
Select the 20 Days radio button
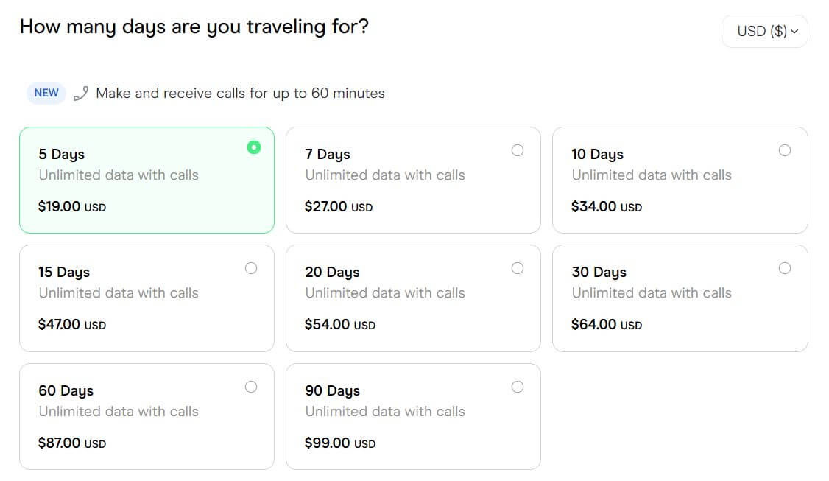[x=518, y=268]
